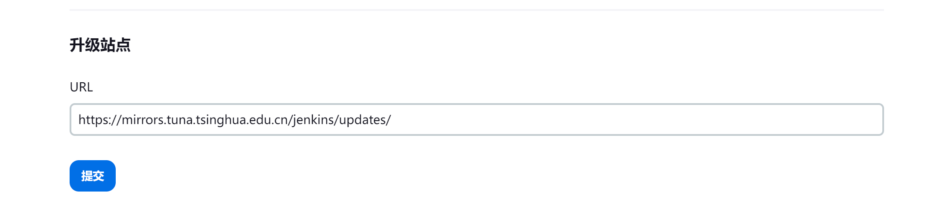The image size is (928, 212).
Task: Click the "//" after https in the URL
Action: [116, 120]
